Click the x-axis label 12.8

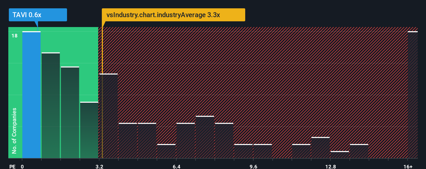pos(330,166)
